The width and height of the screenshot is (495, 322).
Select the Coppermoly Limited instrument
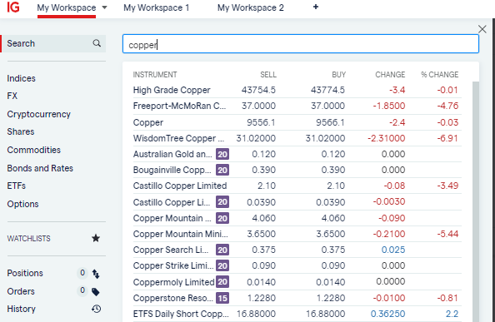(x=173, y=282)
